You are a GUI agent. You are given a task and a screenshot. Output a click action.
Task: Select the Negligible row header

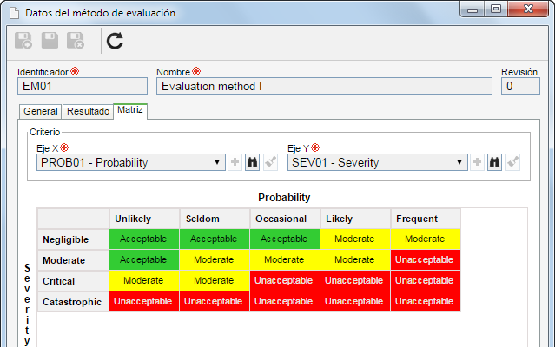click(x=73, y=239)
